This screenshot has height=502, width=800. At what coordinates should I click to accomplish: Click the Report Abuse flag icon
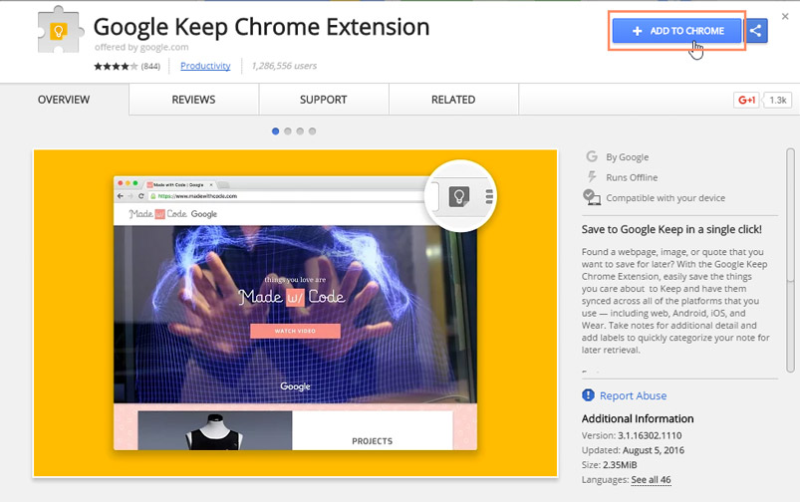tap(589, 395)
